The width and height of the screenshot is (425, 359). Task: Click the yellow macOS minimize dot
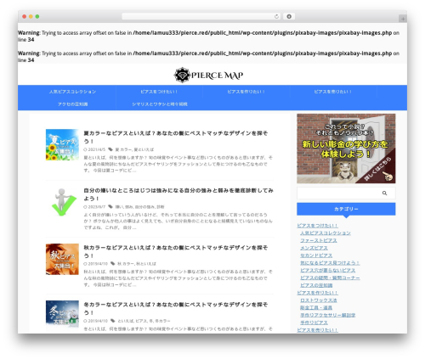point(31,17)
